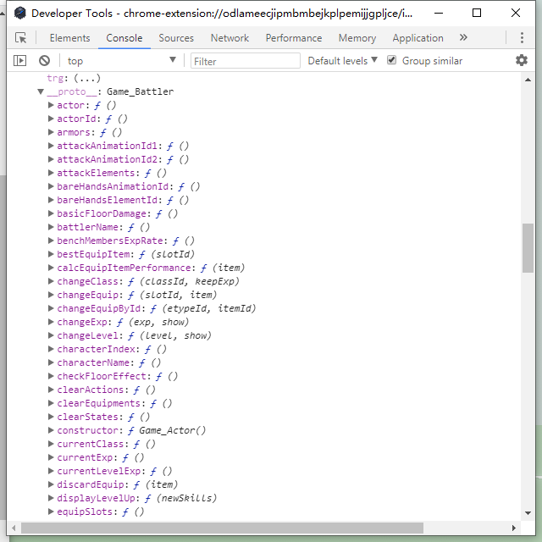The height and width of the screenshot is (542, 542).
Task: Click the scroll down arrow
Action: pyautogui.click(x=528, y=513)
